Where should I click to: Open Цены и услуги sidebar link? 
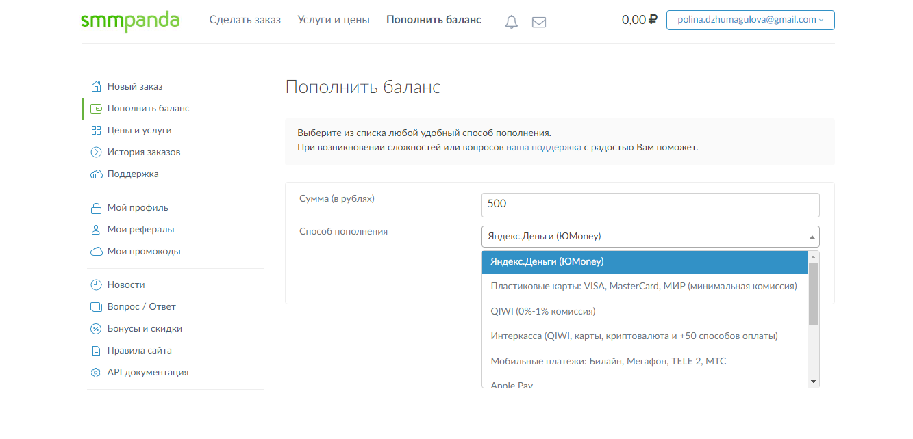click(140, 131)
